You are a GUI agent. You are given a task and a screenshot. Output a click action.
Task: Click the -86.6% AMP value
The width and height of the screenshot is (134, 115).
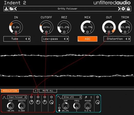(10, 111)
